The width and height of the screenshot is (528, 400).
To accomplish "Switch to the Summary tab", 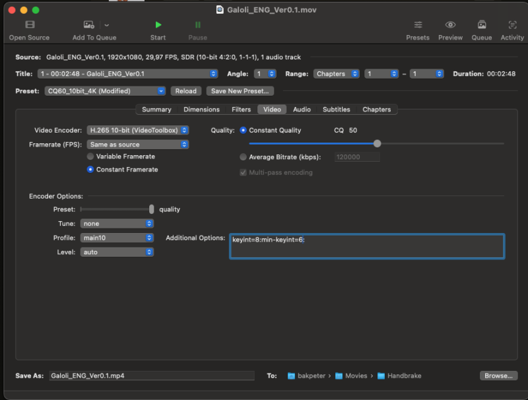I will pos(156,110).
